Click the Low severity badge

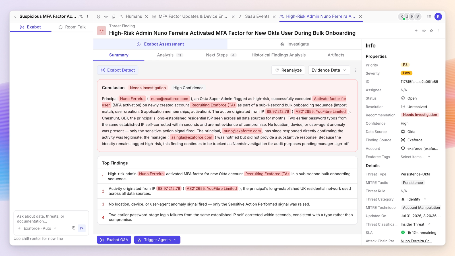pos(406,73)
